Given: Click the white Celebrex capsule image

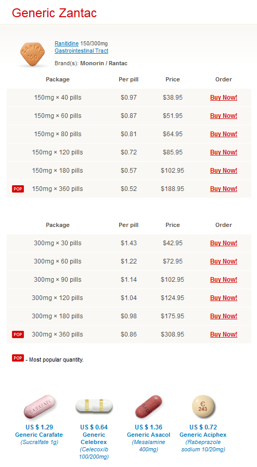Looking at the screenshot, I should pyautogui.click(x=94, y=405).
